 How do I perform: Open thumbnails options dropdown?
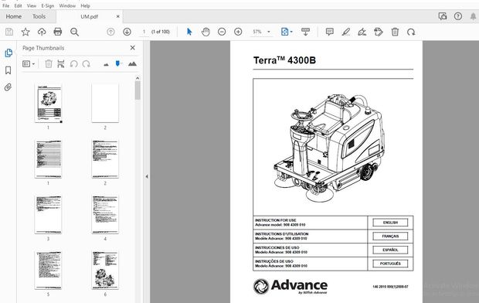(29, 63)
